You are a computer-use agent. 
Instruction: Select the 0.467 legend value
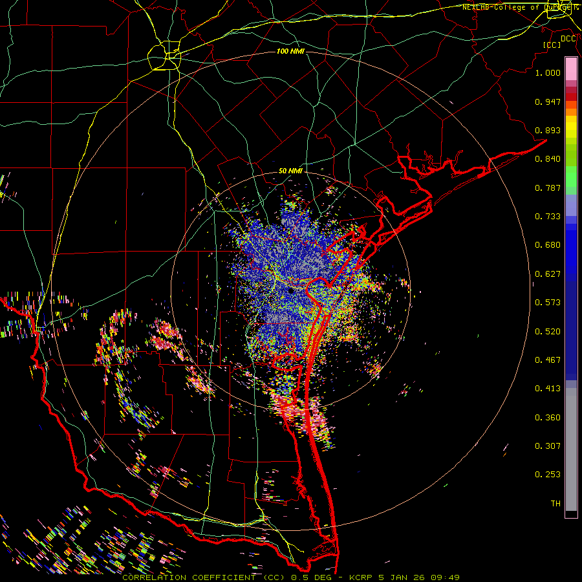[x=548, y=360]
